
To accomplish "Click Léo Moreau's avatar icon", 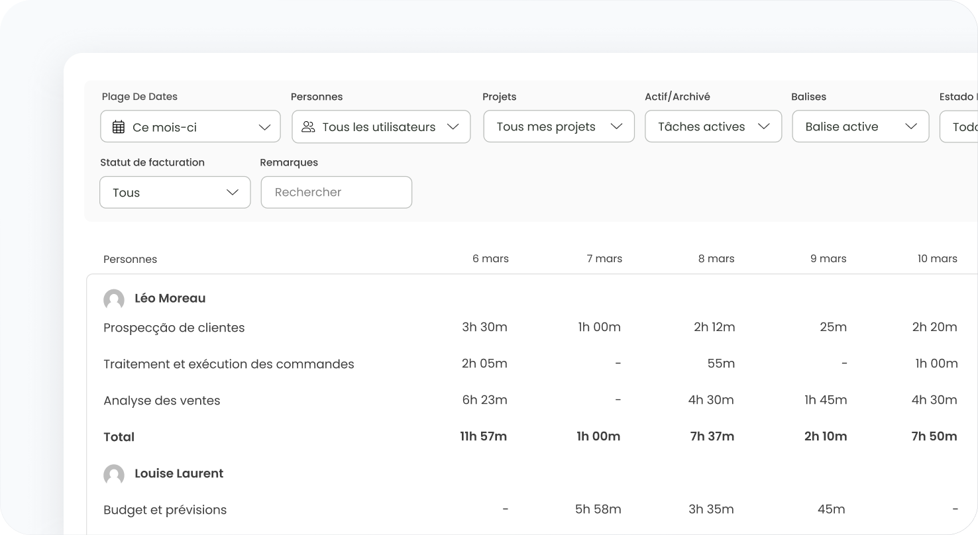I will tap(114, 299).
